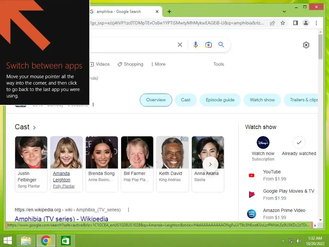The height and width of the screenshot is (247, 329).
Task: Select the Watch show chip
Action: [262, 100]
